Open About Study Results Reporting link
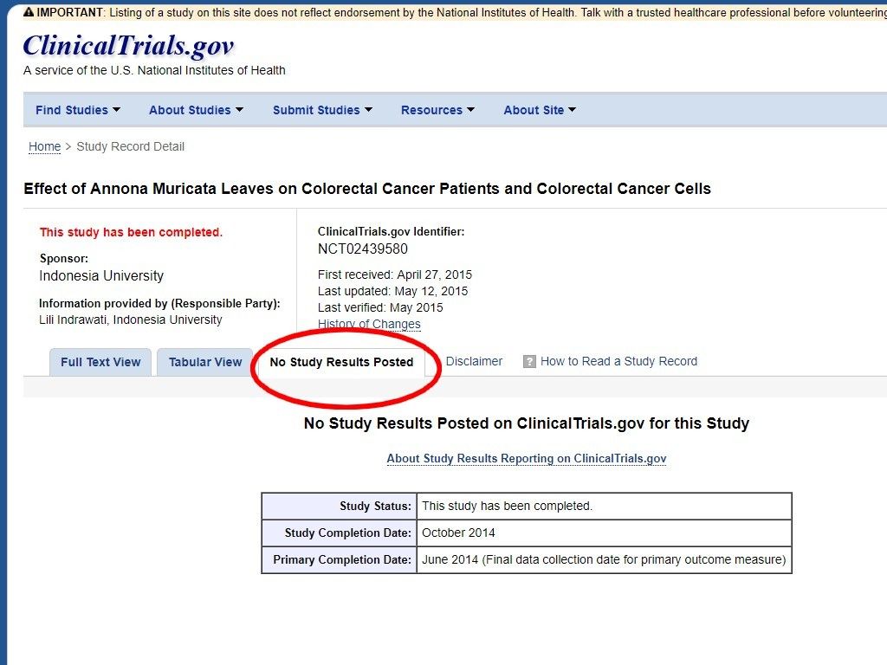 tap(527, 459)
